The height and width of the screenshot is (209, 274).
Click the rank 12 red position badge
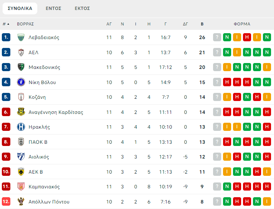6,202
